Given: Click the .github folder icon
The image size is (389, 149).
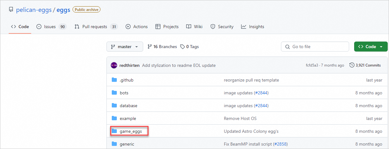Looking at the screenshot, I should pyautogui.click(x=114, y=80).
